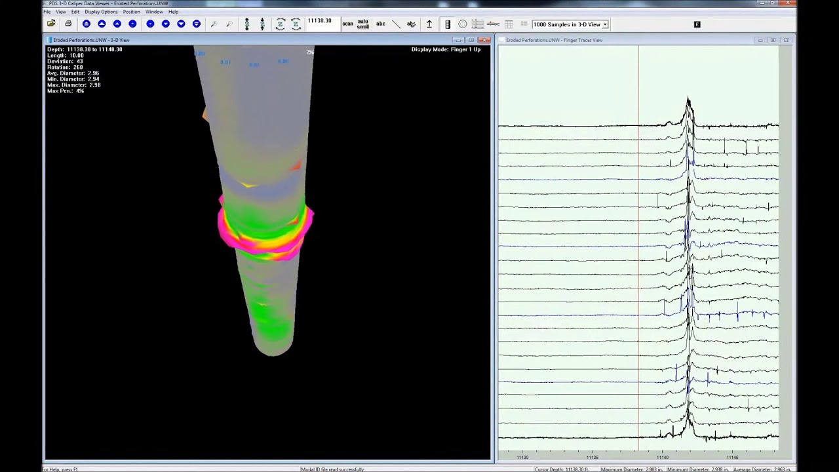839x472 pixels.
Task: Click the 'Modal ID file read successfully' status
Action: 332,469
